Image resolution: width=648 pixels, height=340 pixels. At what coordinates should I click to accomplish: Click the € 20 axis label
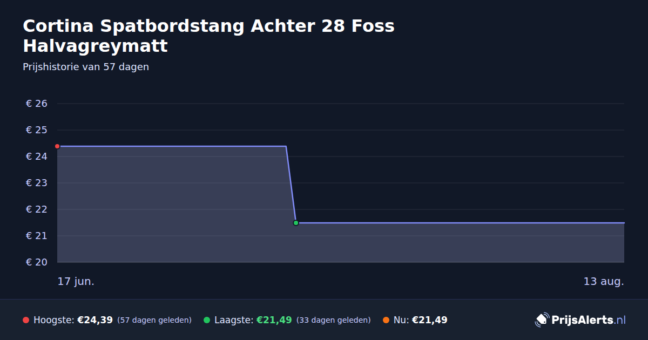[37, 262]
